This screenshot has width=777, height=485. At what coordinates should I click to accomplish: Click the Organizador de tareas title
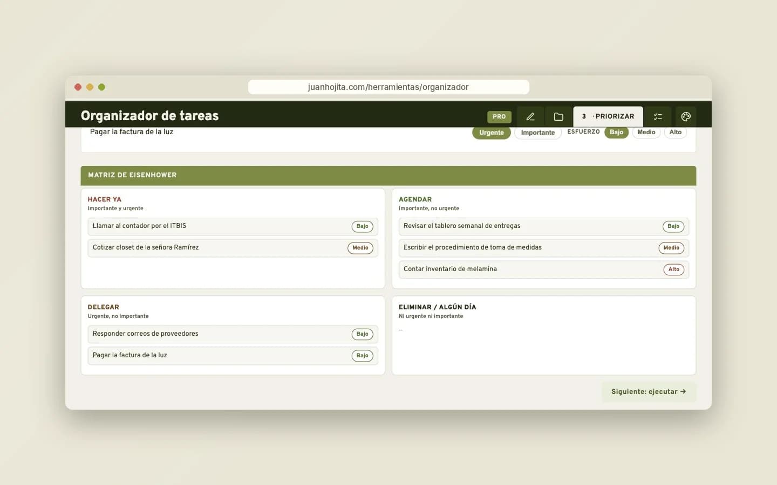(150, 116)
